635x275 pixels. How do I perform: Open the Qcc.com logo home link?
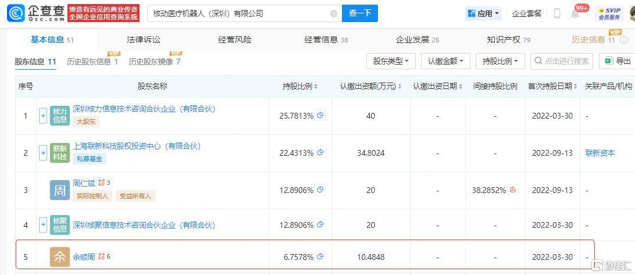[35, 13]
